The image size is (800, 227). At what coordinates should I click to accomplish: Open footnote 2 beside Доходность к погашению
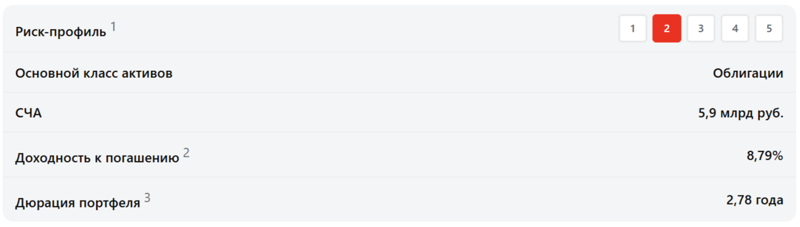coord(186,153)
